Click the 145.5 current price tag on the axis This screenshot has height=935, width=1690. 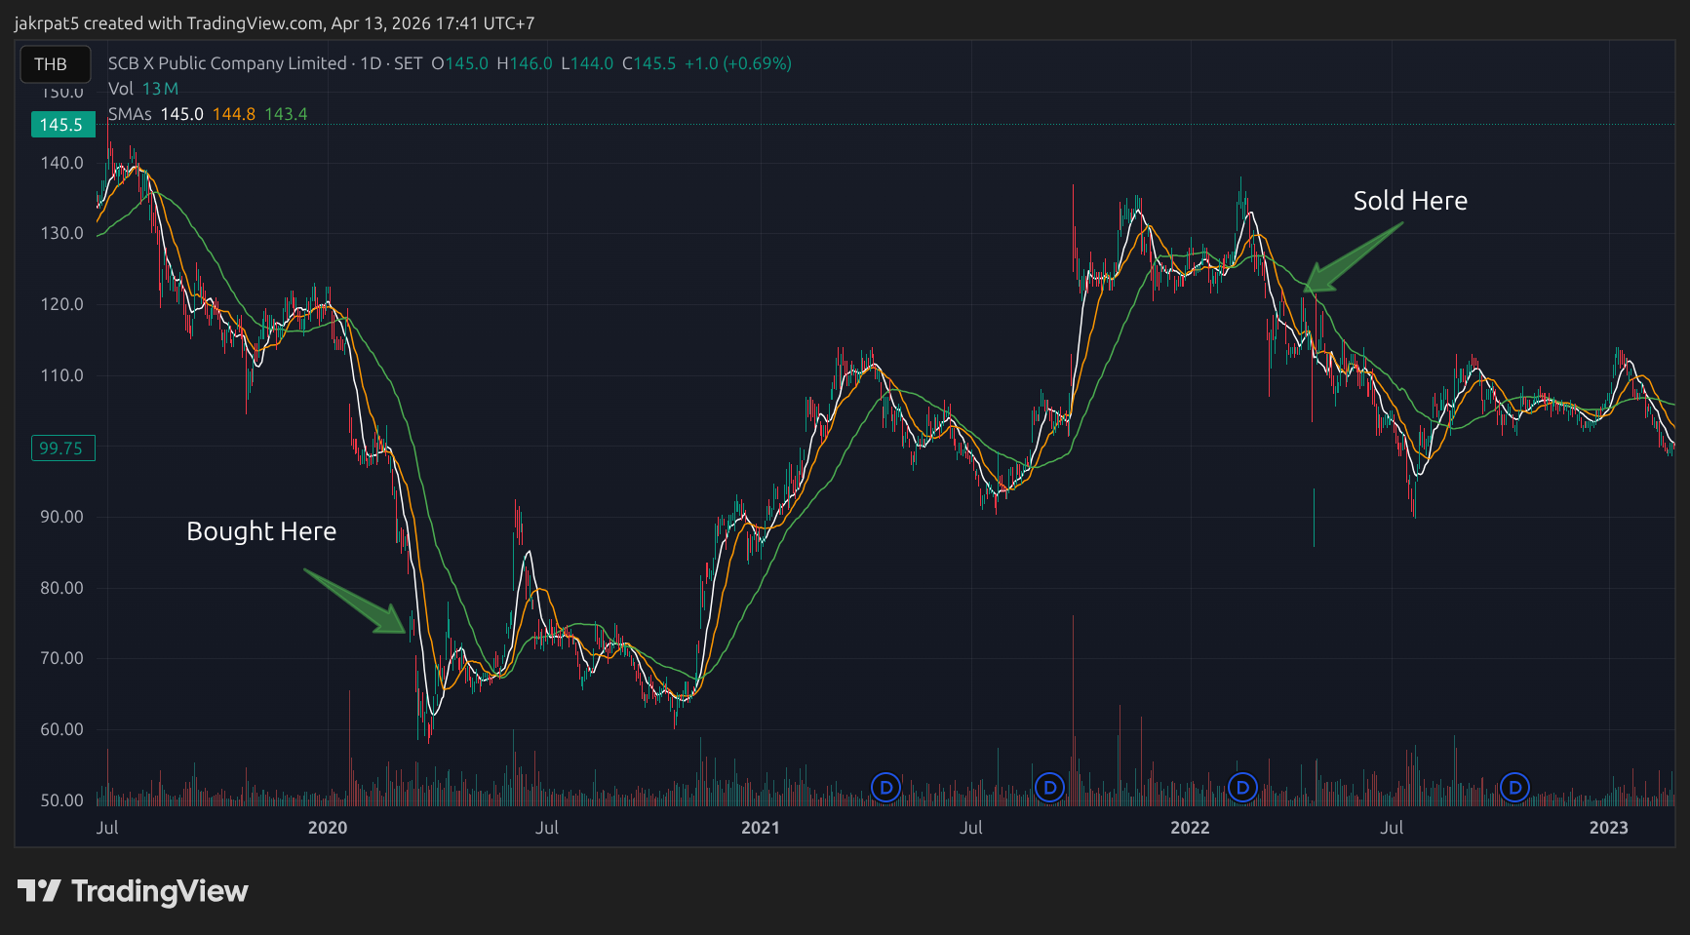point(62,125)
